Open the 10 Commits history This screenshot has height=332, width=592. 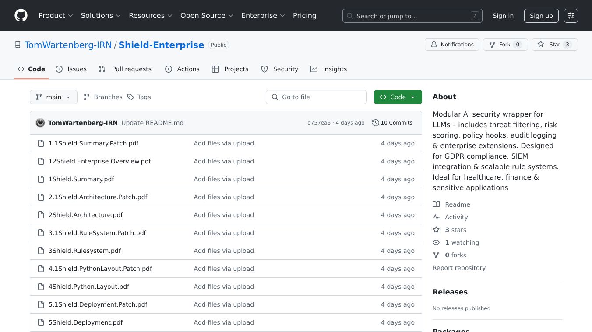tap(392, 123)
